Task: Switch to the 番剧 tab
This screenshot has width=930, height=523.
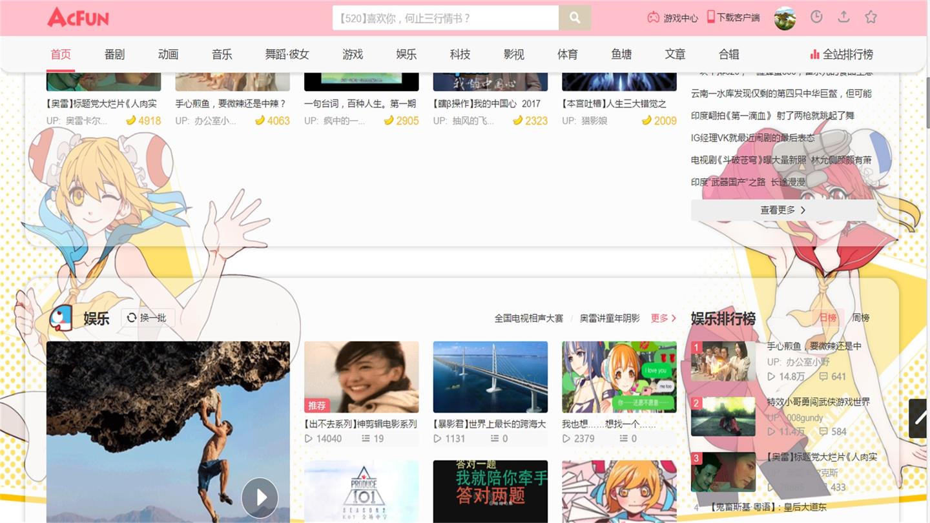Action: pyautogui.click(x=114, y=54)
